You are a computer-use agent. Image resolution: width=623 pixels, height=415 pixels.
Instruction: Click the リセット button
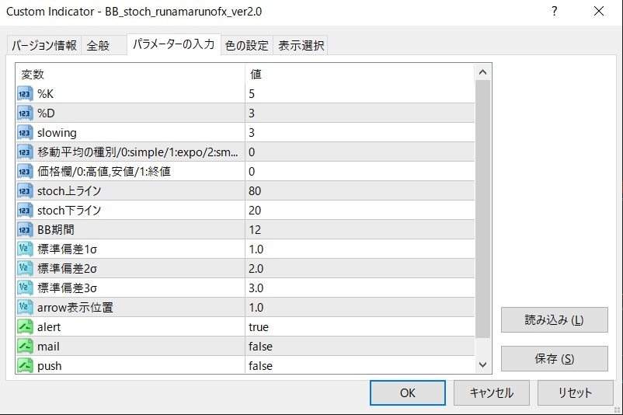tap(576, 392)
